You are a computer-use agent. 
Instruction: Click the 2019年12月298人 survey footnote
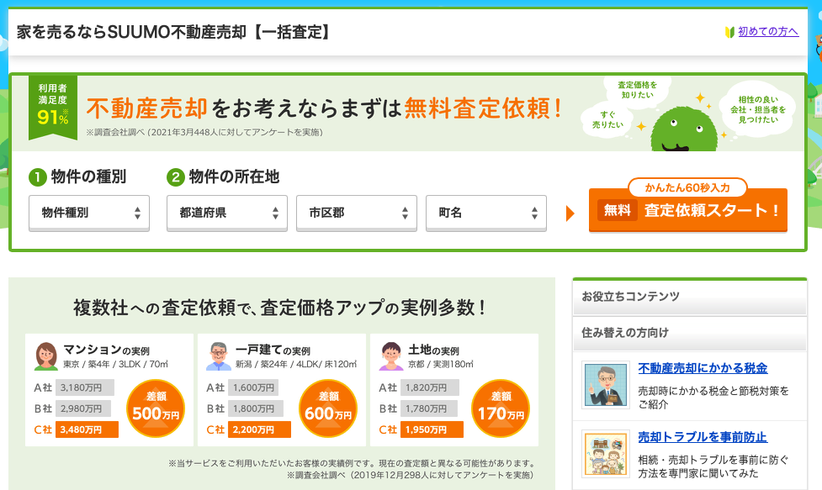pyautogui.click(x=410, y=475)
